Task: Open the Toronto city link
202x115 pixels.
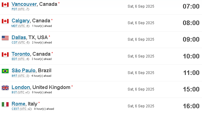Action: (21, 54)
